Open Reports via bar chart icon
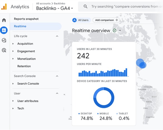This screenshot has height=130, width=163. tap(4, 30)
